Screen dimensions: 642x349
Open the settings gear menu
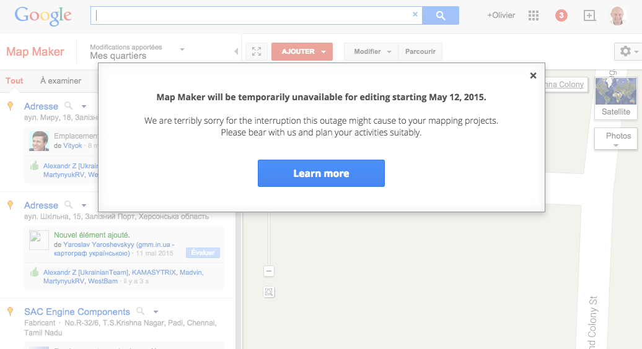(x=628, y=52)
